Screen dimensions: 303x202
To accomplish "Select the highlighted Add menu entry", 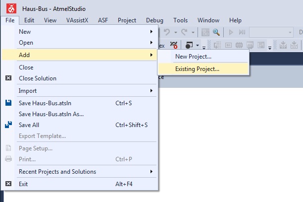I will click(80, 55).
